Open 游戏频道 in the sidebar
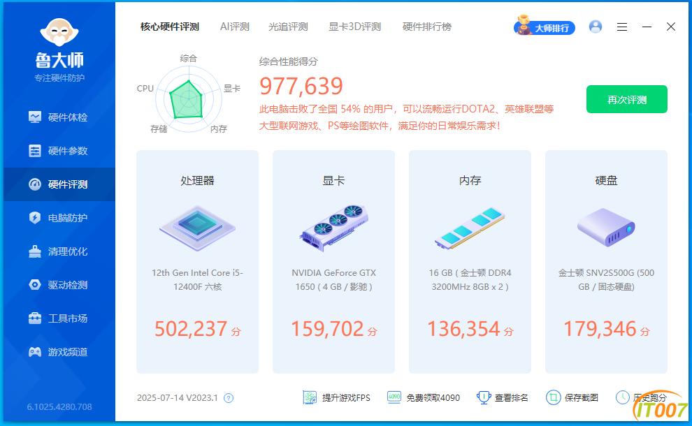 click(58, 352)
